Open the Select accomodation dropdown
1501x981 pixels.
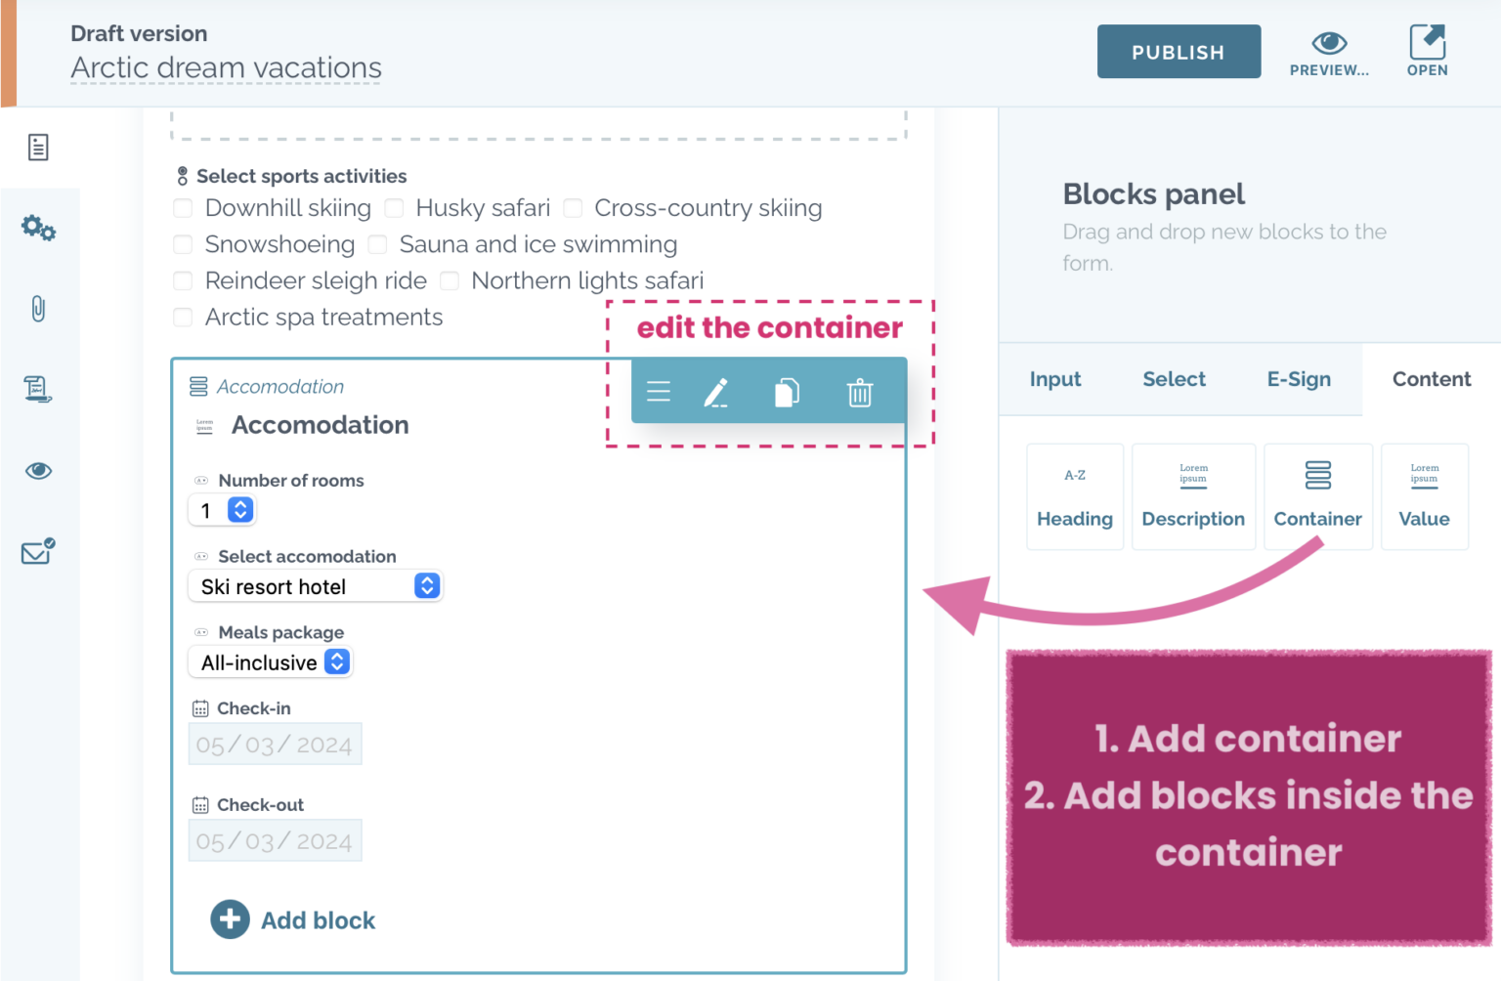click(315, 586)
